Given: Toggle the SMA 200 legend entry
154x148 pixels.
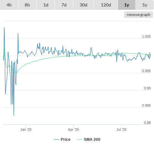Looking at the screenshot, I should pos(89,140).
